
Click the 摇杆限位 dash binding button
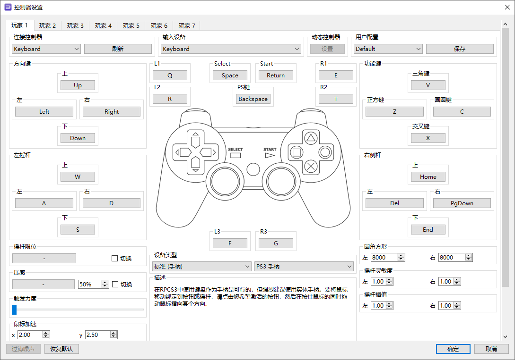(44, 259)
